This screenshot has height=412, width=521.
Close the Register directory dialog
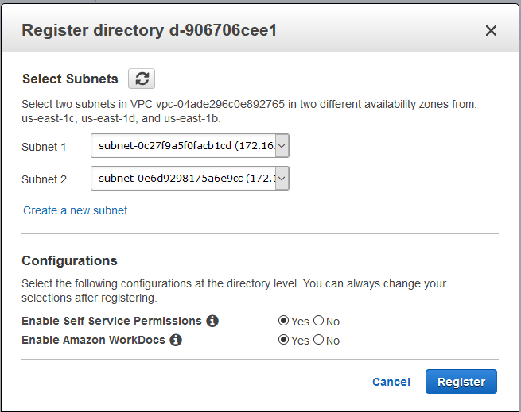pos(491,31)
